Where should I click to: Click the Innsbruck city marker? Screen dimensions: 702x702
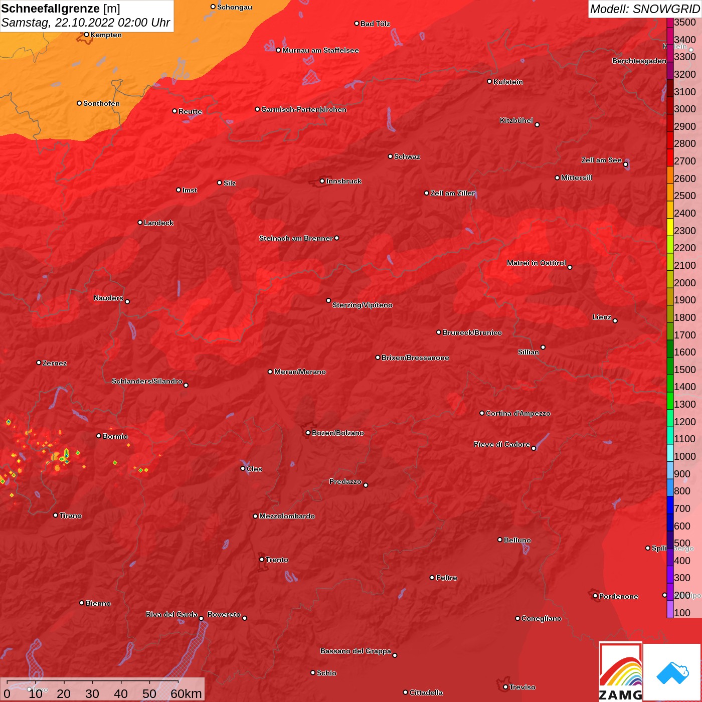[x=322, y=181]
